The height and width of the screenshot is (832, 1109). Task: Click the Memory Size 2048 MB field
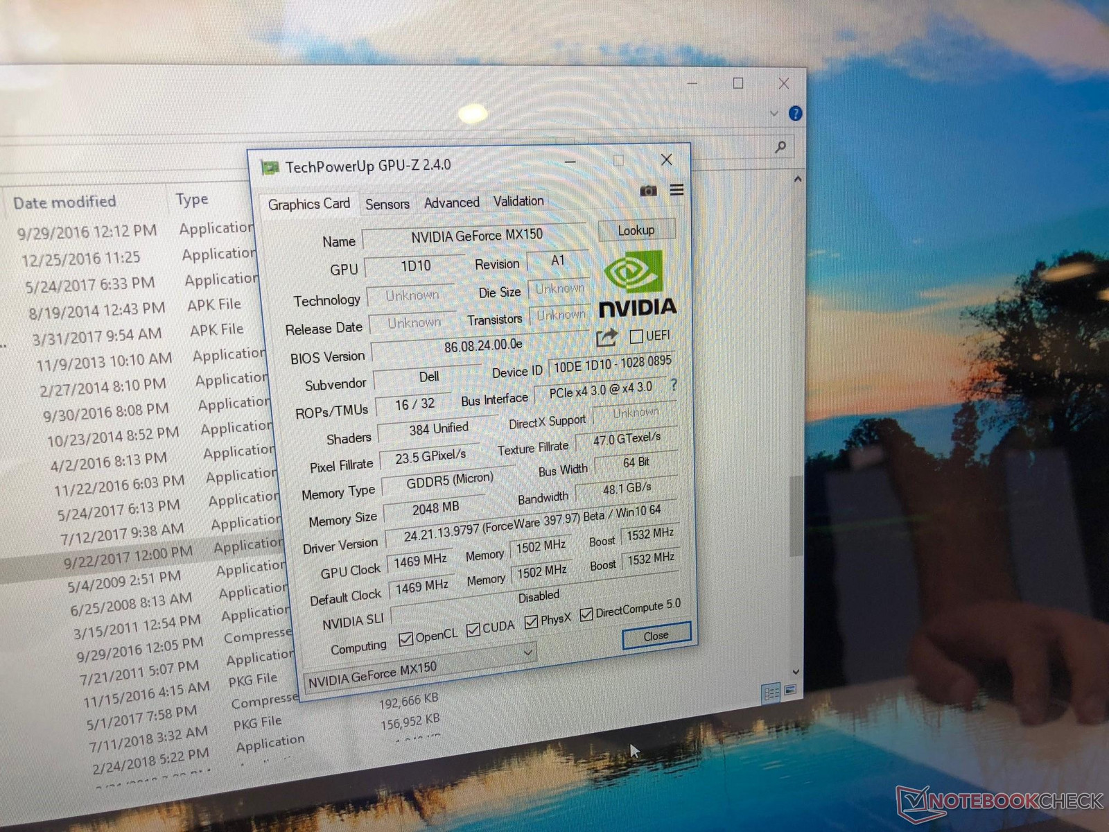click(435, 508)
